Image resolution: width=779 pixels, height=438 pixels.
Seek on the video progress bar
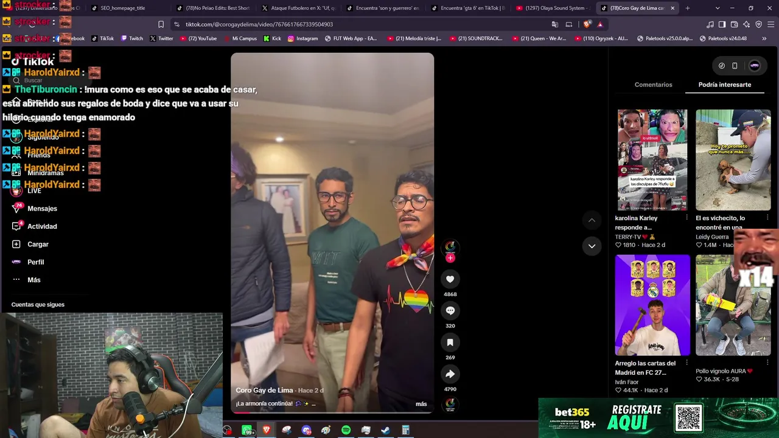(332, 412)
